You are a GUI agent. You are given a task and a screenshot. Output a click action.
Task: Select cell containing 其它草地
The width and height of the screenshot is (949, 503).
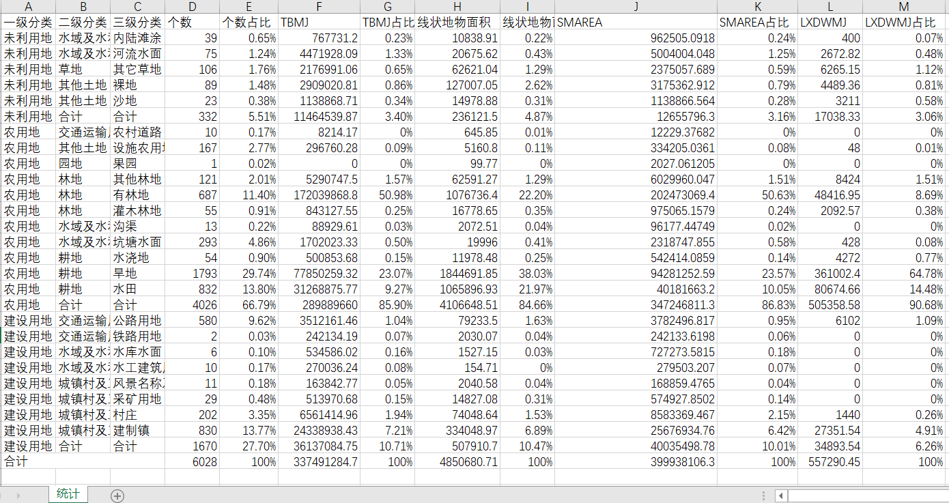(137, 70)
